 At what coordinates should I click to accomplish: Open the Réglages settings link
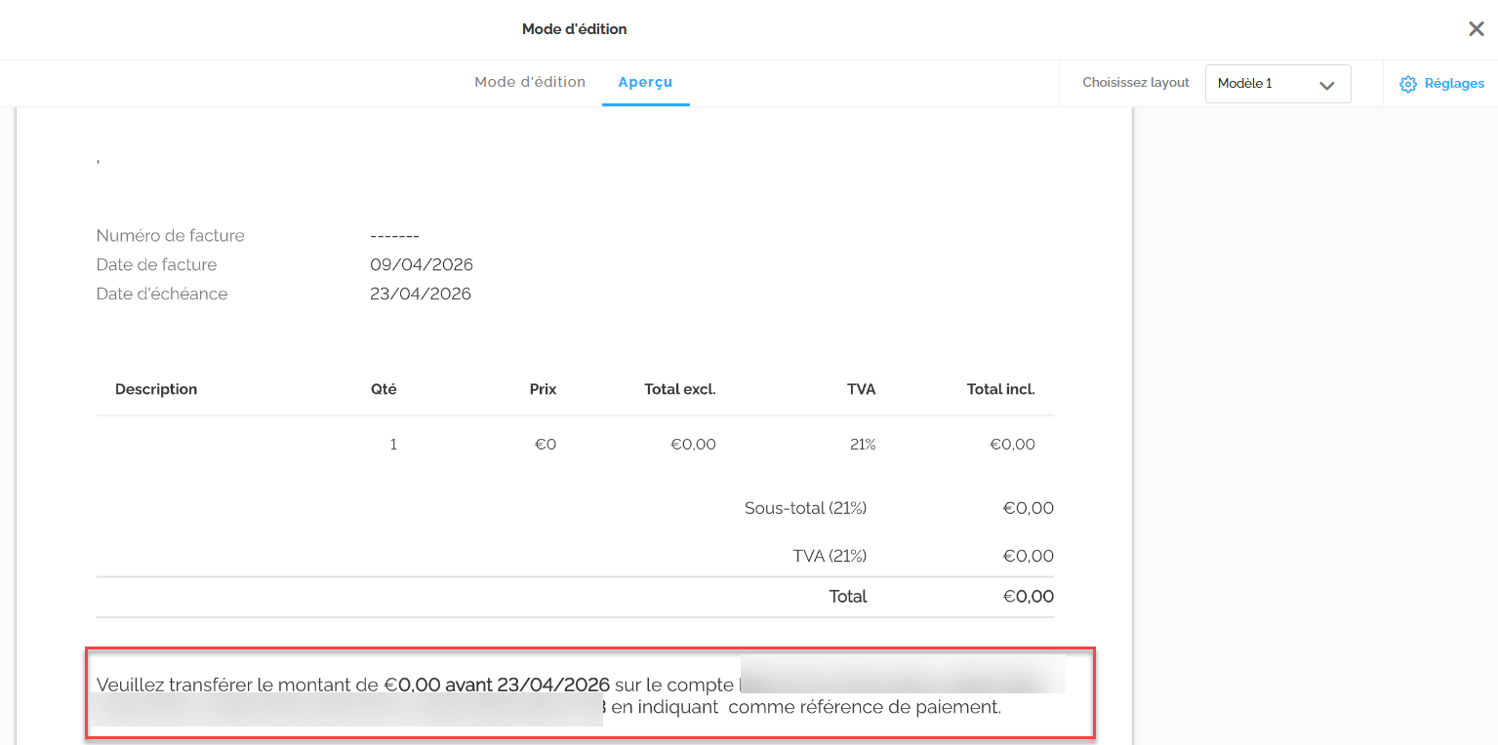[1453, 84]
